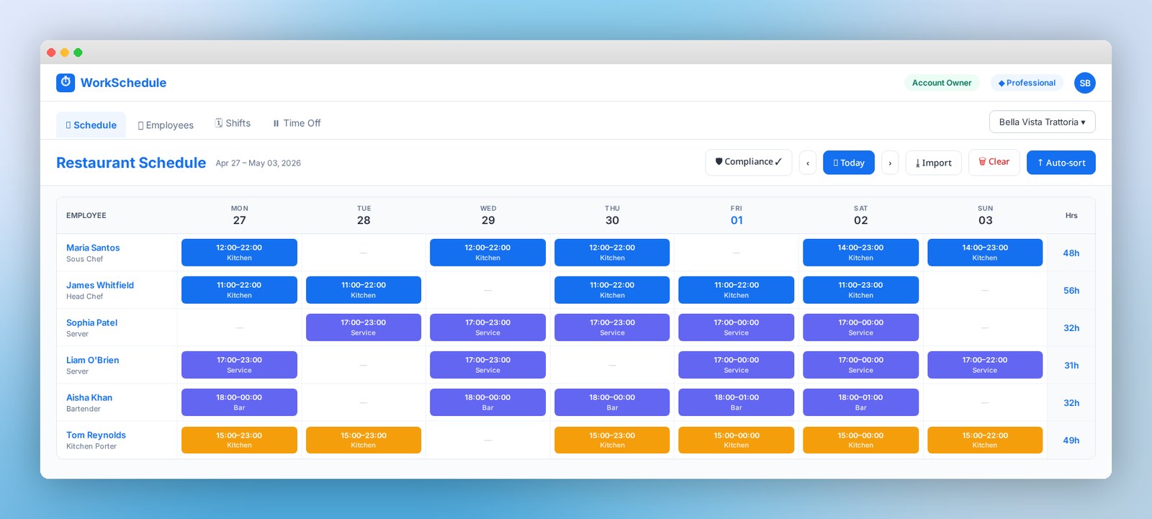Open Aisha Khan Monday 18:00–00:00 Bar shift
Viewport: 1152px width, 519px height.
pos(239,402)
